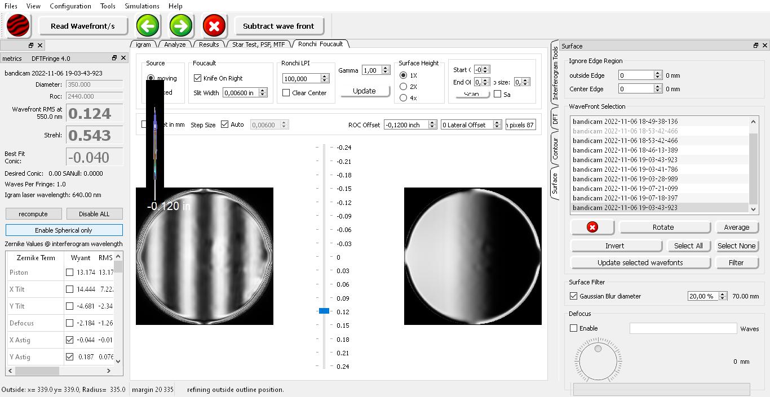
Task: Increase the Gaussian Blur diameter percentage
Action: click(x=723, y=293)
